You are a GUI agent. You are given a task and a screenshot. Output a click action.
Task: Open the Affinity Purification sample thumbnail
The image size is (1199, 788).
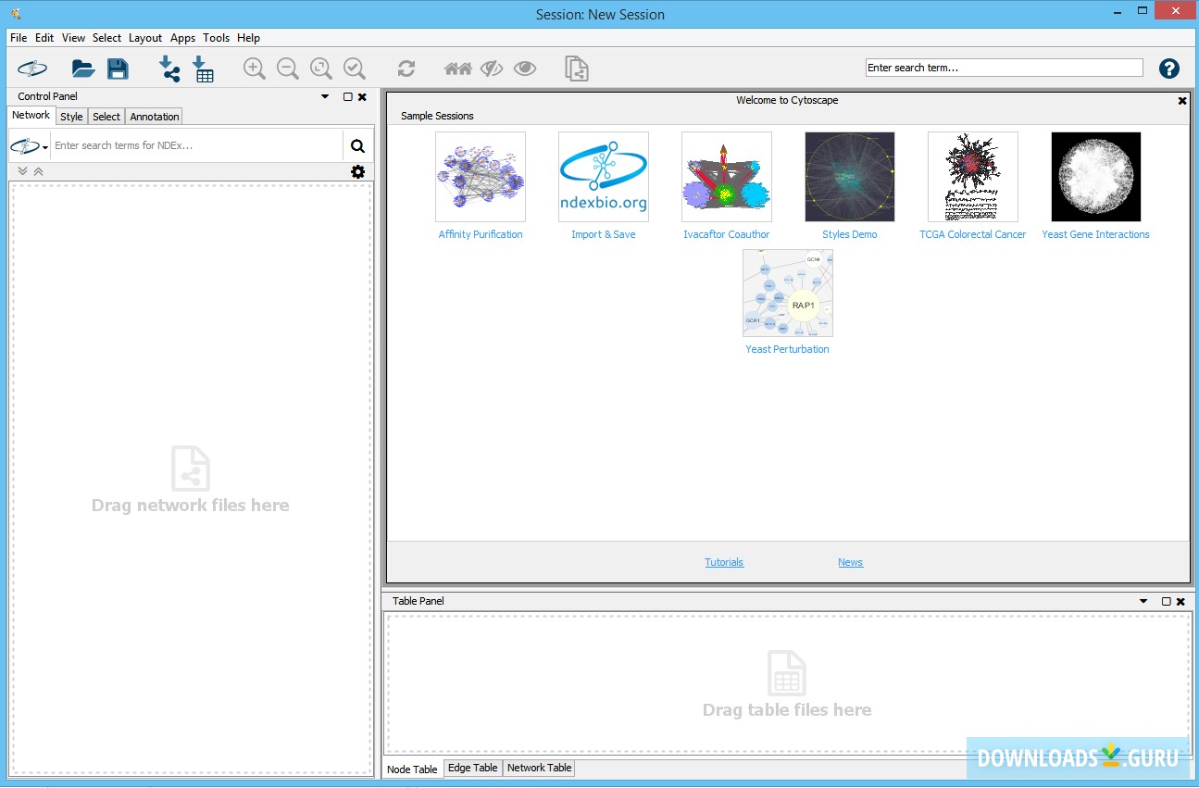[481, 177]
